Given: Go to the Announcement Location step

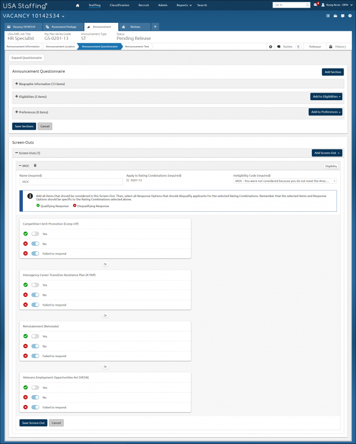Looking at the screenshot, I should coord(60,47).
